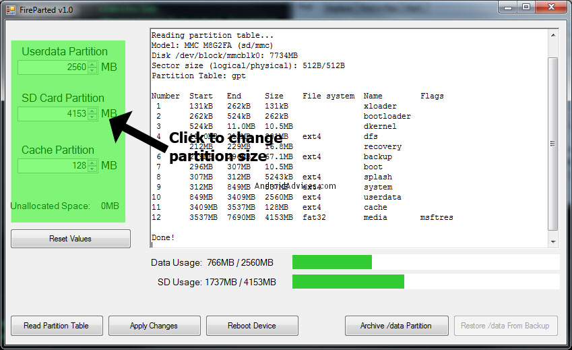The width and height of the screenshot is (572, 350).
Task: Select the 'media' partition name text
Action: (x=375, y=218)
